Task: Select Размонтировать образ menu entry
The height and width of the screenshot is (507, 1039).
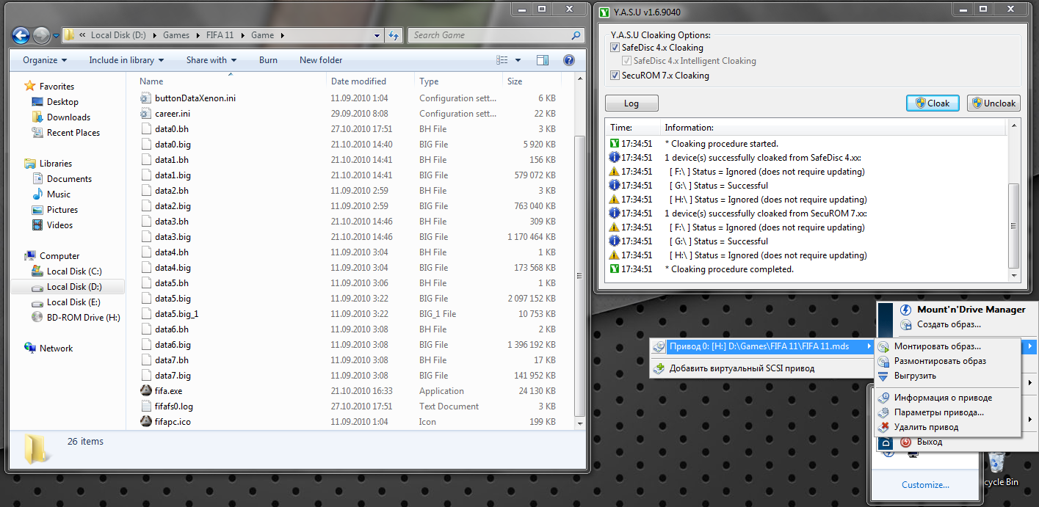Action: (948, 361)
